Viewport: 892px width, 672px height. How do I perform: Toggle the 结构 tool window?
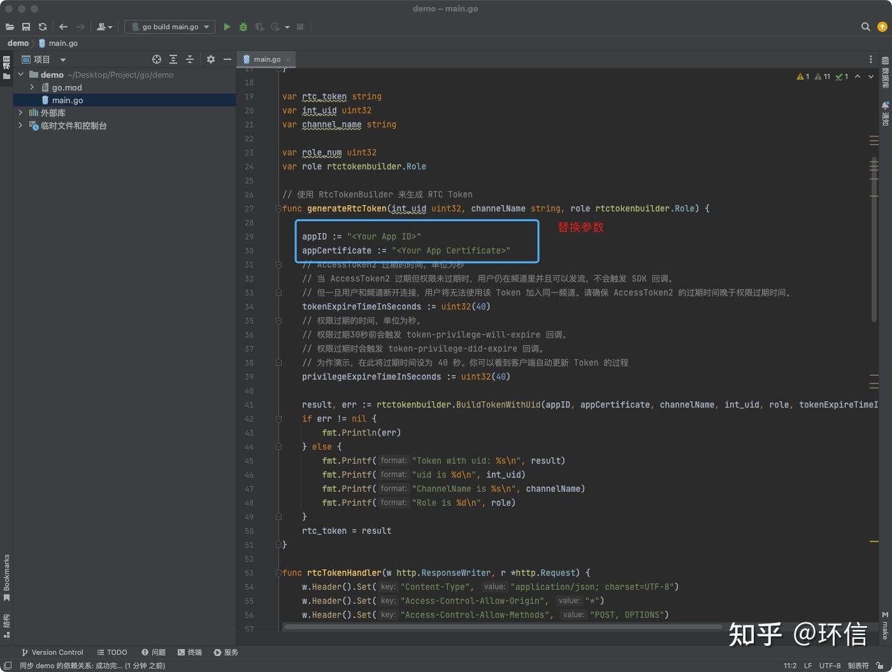click(x=6, y=626)
